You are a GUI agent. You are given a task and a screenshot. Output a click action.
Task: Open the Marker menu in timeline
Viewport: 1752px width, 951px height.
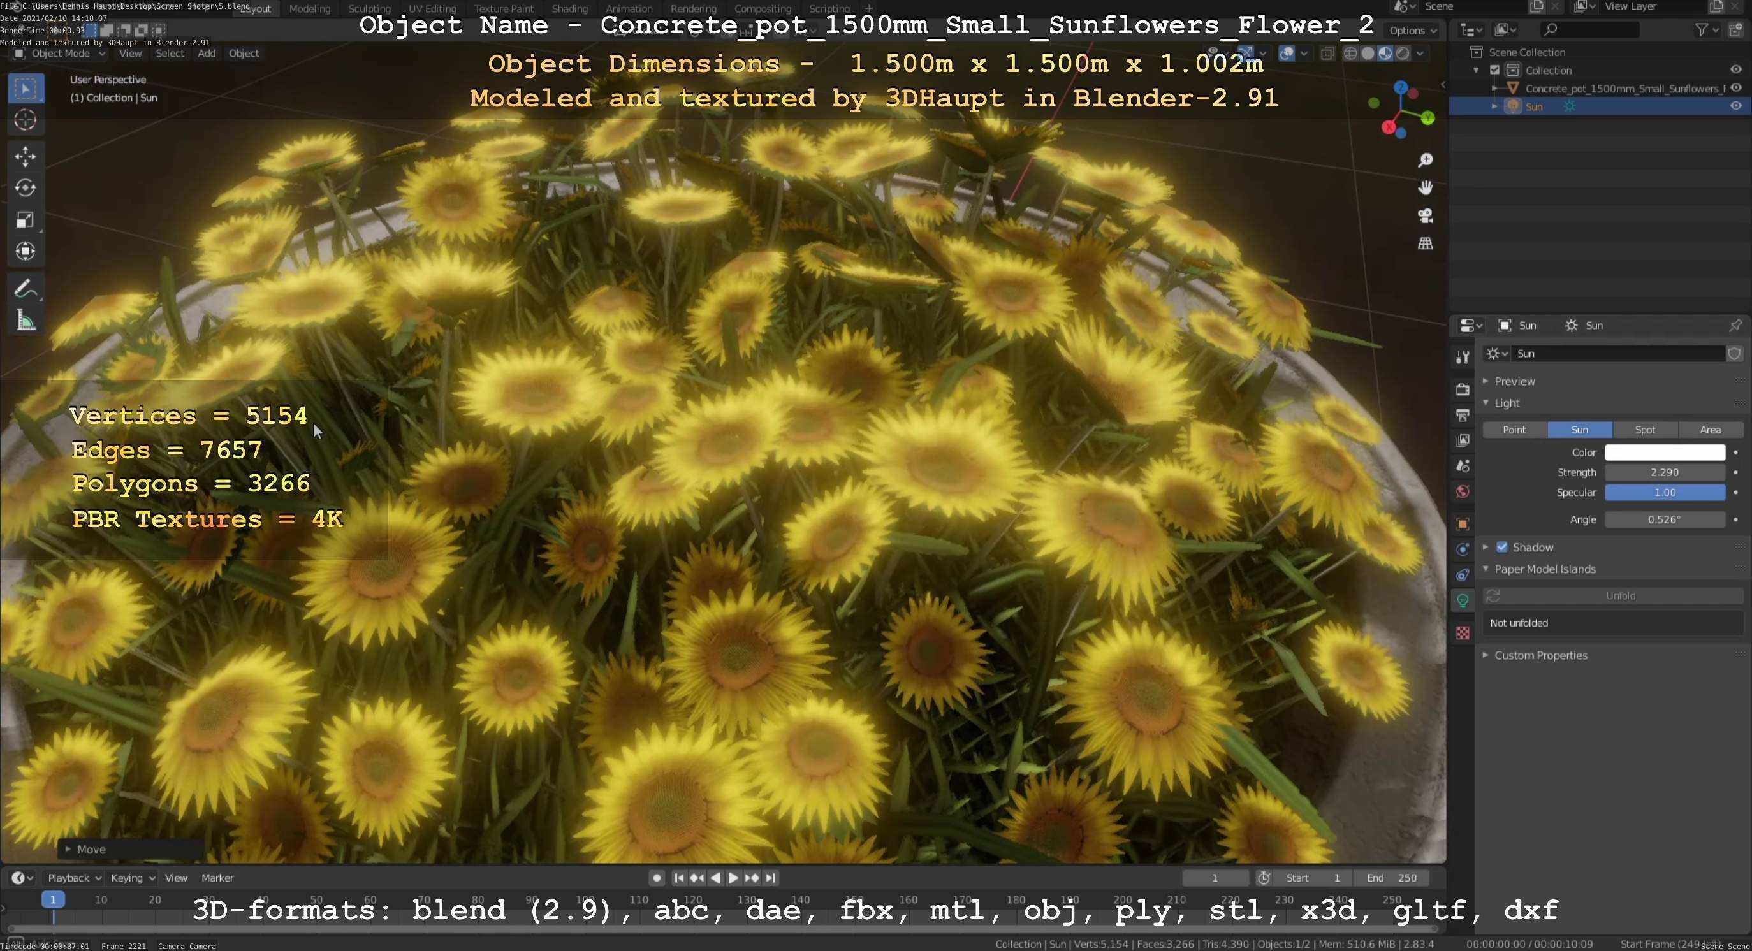tap(217, 878)
